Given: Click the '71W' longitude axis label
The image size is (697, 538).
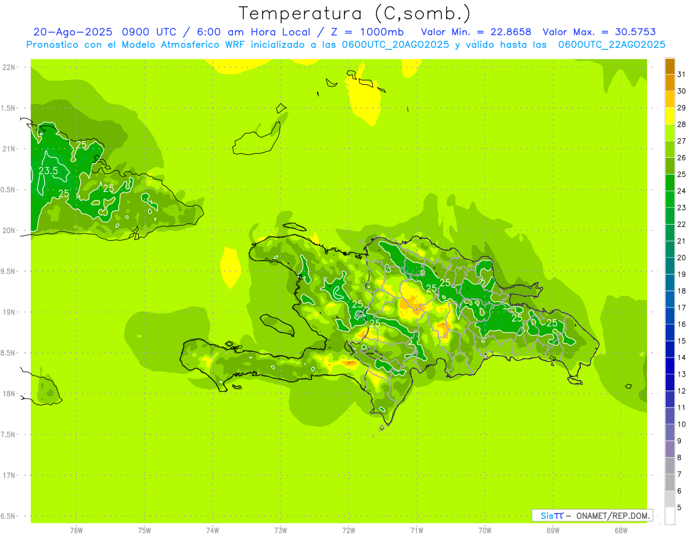Looking at the screenshot, I should (416, 530).
